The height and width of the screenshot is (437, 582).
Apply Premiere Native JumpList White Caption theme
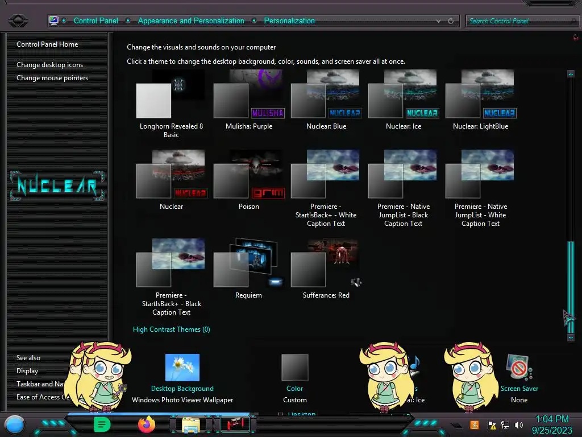pyautogui.click(x=481, y=189)
